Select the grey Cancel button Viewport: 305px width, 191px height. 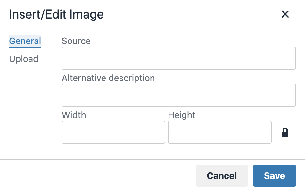coord(222,176)
